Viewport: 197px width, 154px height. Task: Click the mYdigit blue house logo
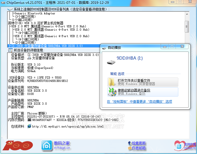pyautogui.click(x=47, y=146)
